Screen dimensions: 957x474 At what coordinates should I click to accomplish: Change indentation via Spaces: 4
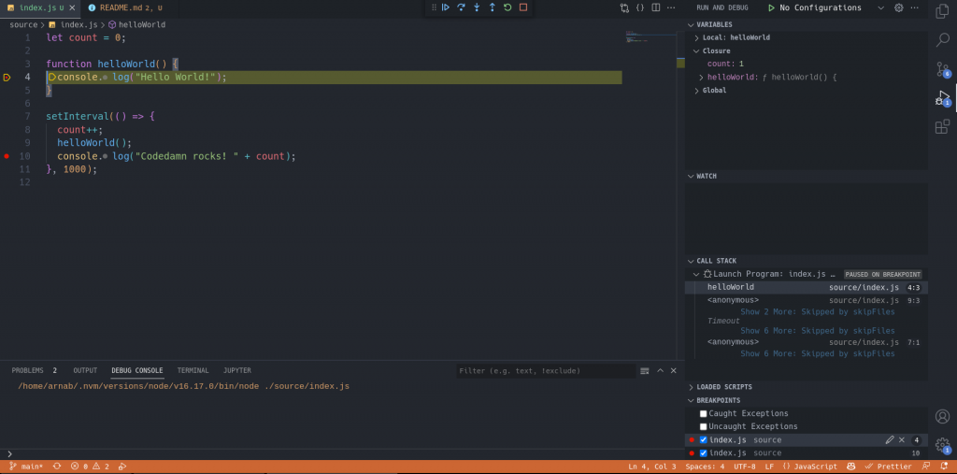pyautogui.click(x=705, y=467)
